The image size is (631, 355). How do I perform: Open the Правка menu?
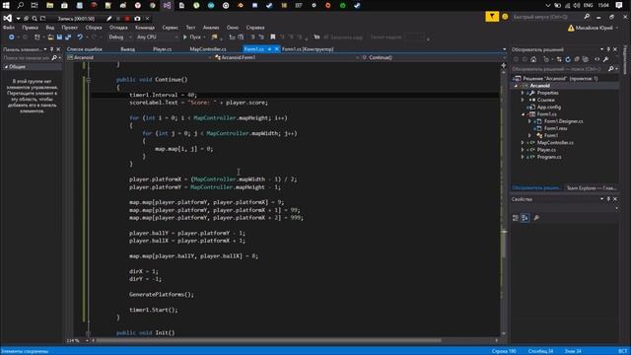[x=31, y=28]
